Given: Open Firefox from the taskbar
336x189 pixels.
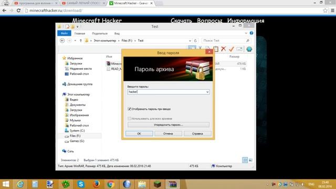Looking at the screenshot, I should (96, 184).
